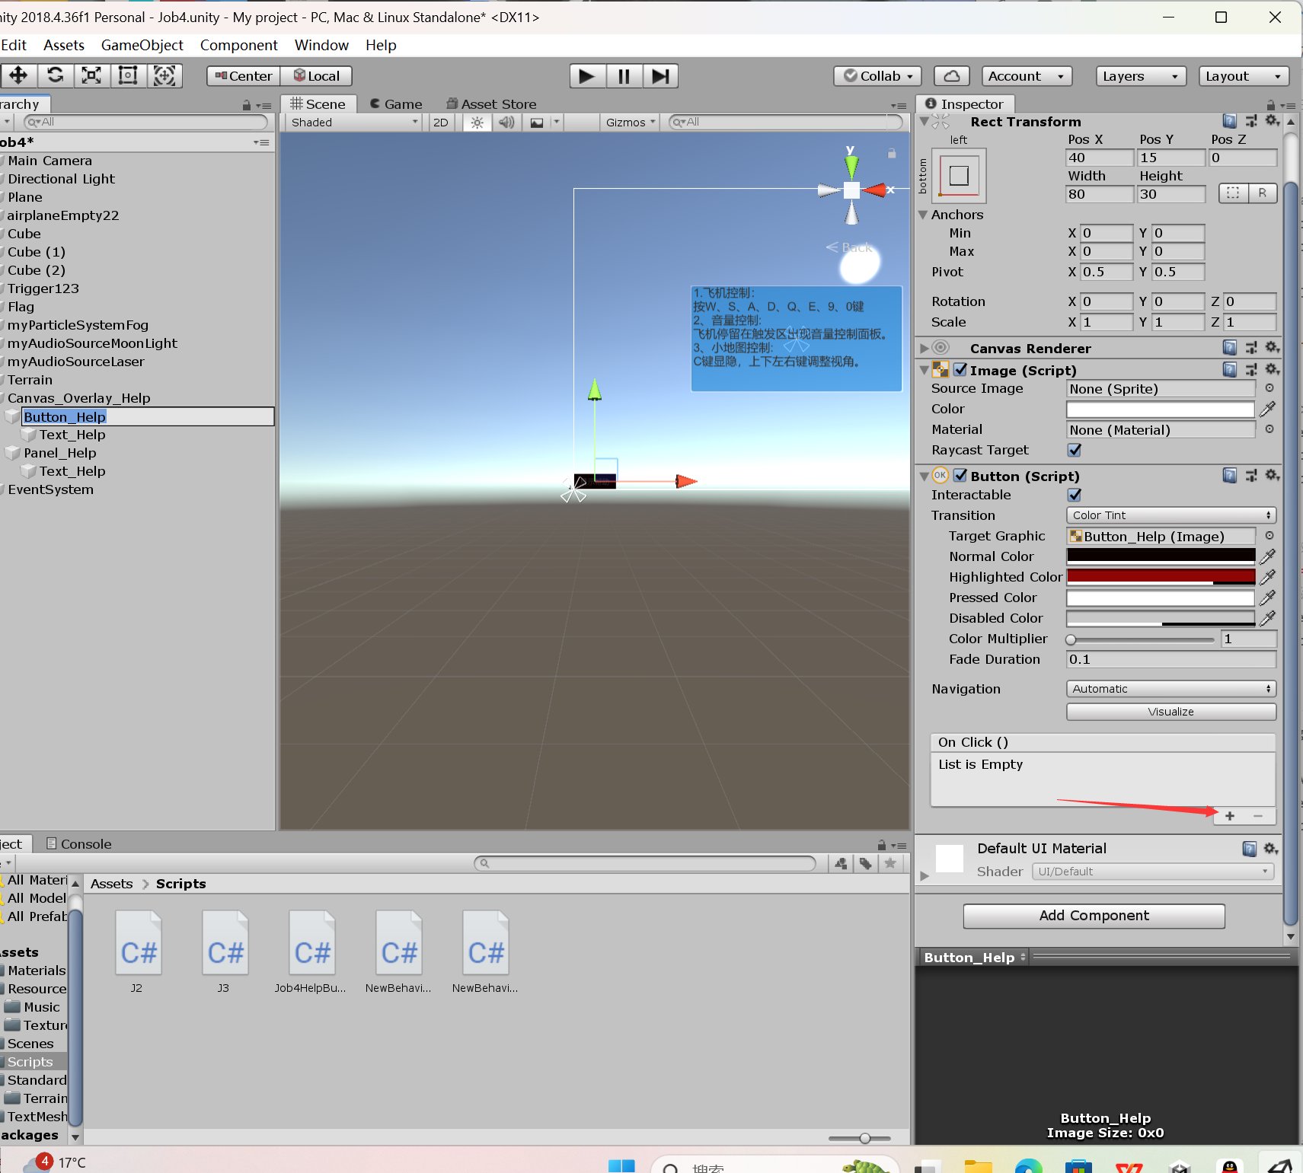Open the Collab button
Image resolution: width=1303 pixels, height=1173 pixels.
(878, 76)
